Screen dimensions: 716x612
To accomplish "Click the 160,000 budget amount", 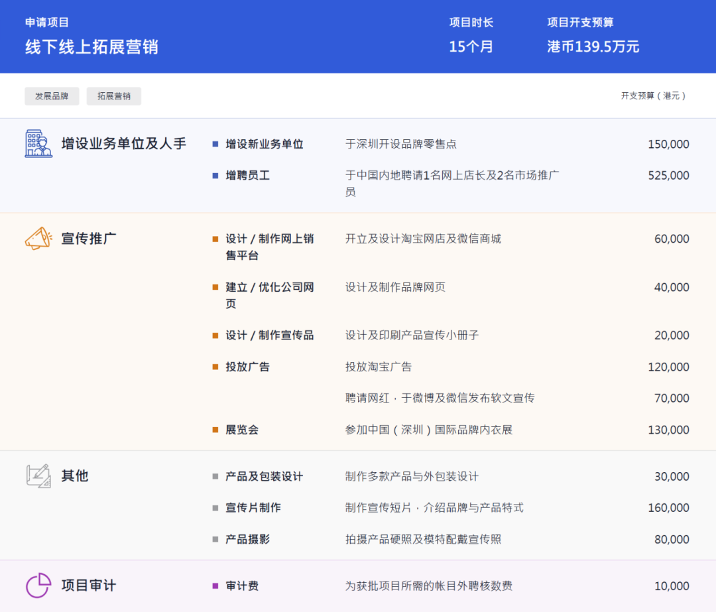I will pyautogui.click(x=668, y=507).
